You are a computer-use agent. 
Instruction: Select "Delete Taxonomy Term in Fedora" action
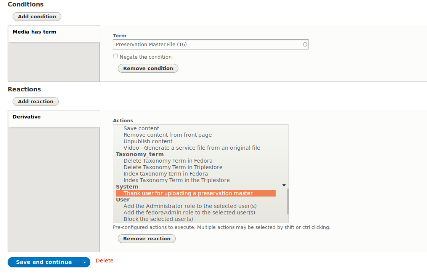click(x=168, y=160)
